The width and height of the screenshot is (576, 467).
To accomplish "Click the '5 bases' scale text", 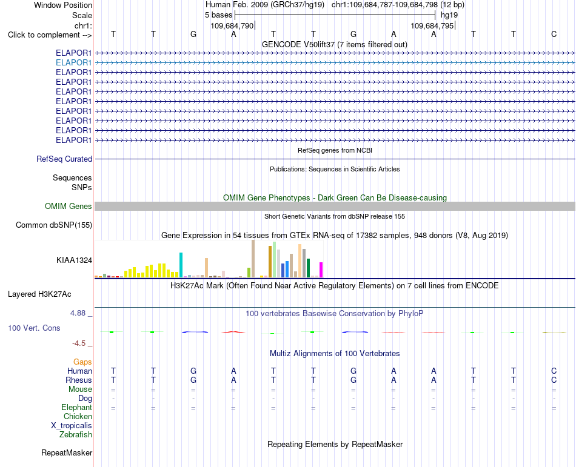I will [218, 15].
